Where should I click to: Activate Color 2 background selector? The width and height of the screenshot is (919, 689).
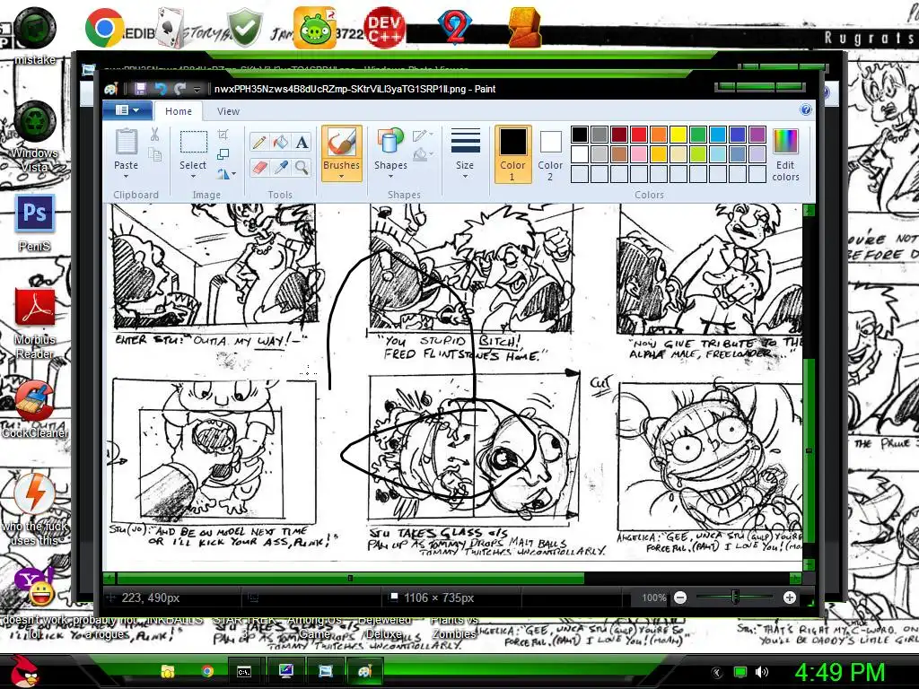tap(550, 153)
